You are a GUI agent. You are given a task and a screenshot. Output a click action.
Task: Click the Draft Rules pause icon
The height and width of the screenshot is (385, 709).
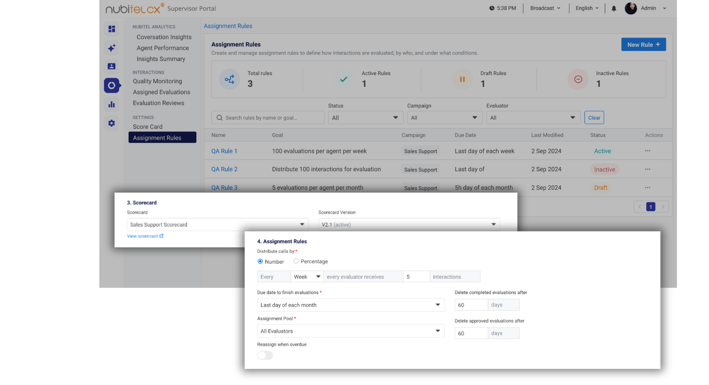tap(462, 79)
